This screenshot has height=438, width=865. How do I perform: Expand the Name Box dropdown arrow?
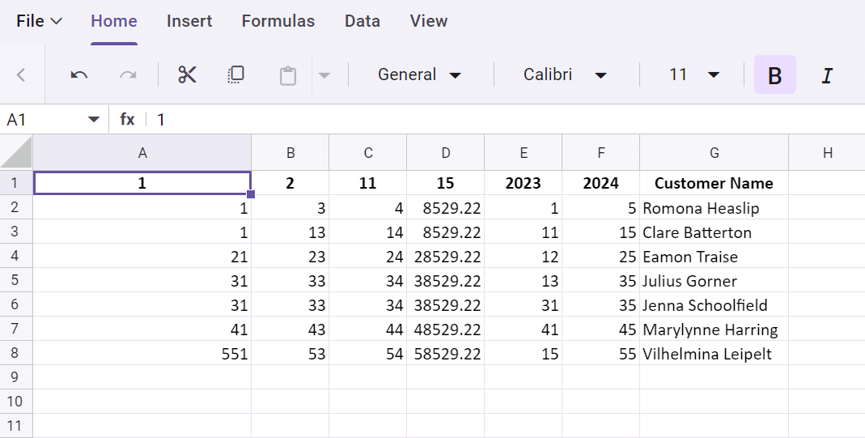tap(93, 120)
